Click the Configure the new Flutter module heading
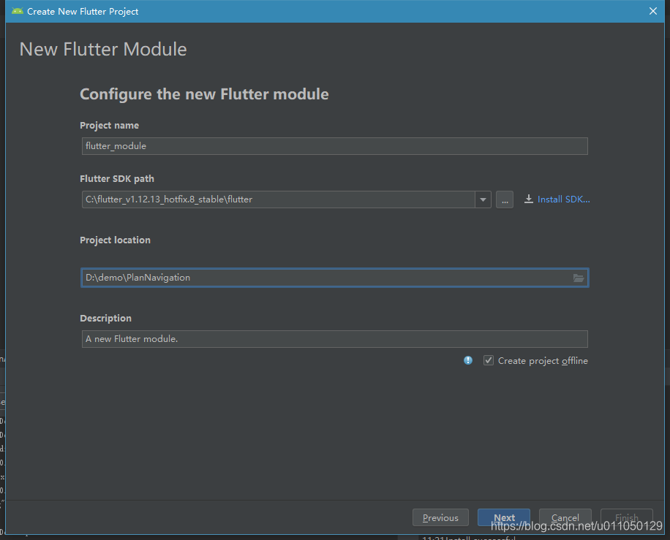Viewport: 670px width, 540px height. click(204, 94)
